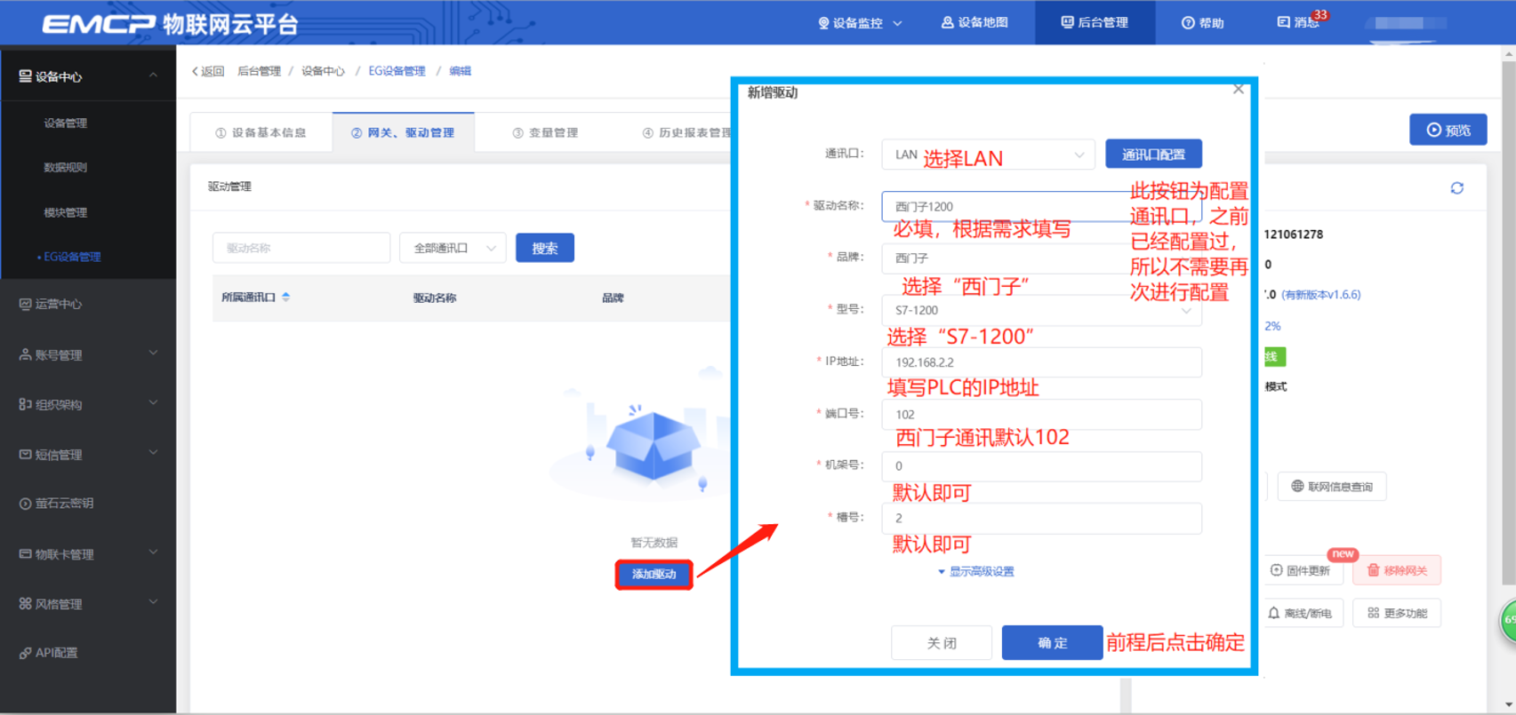Click the 编辑 breadcrumb link
The image size is (1516, 715).
point(460,71)
